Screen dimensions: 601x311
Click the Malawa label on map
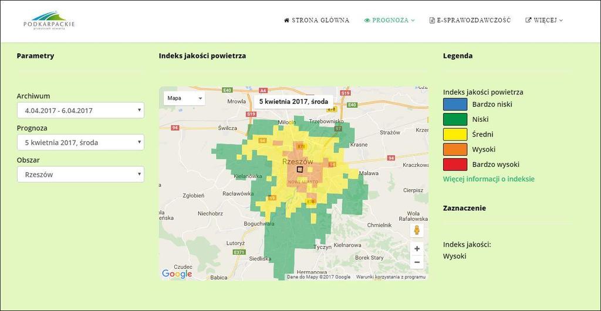pyautogui.click(x=369, y=173)
